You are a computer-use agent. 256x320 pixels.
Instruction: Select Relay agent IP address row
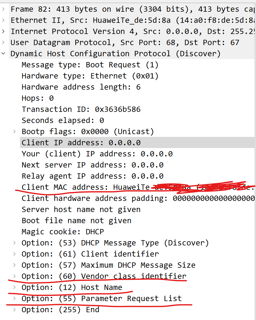click(93, 176)
